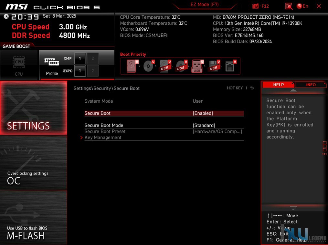Click the DDR Speed 4800 MHz readout
This screenshot has width=328, height=245.
(x=51, y=35)
